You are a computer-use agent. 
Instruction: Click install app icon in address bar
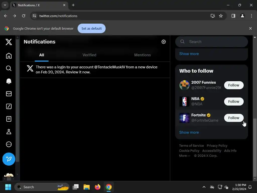(213, 16)
